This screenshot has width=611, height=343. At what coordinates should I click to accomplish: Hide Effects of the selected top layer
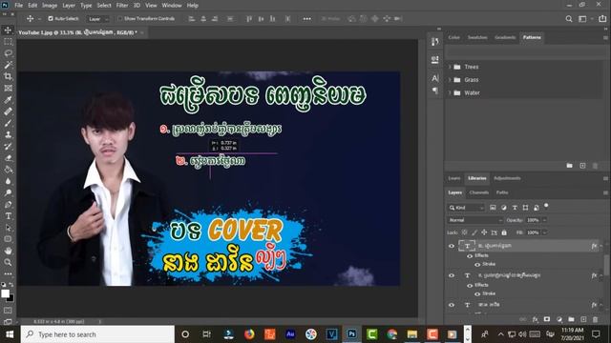(x=470, y=256)
